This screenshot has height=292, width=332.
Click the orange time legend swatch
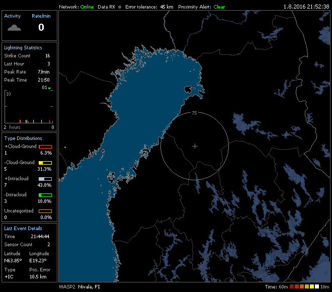302,286
